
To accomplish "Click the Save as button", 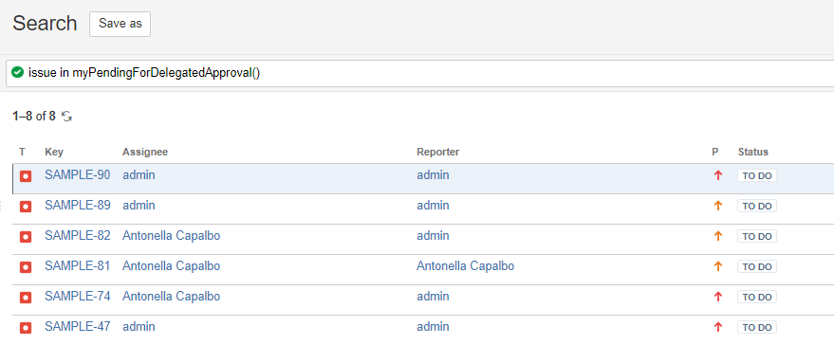I will [x=120, y=25].
